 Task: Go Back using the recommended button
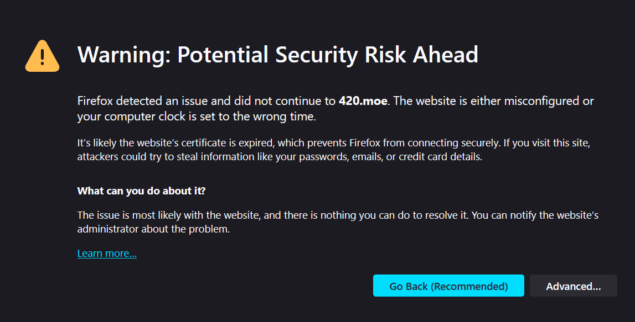pyautogui.click(x=448, y=286)
